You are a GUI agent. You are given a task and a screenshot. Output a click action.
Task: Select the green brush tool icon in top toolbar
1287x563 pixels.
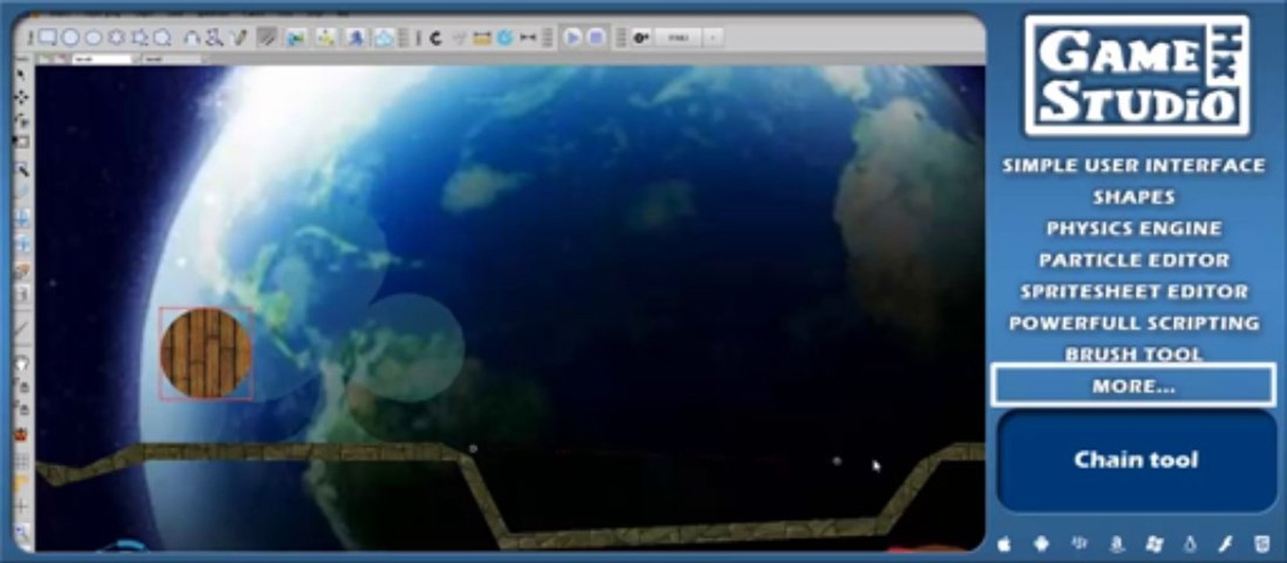point(240,37)
